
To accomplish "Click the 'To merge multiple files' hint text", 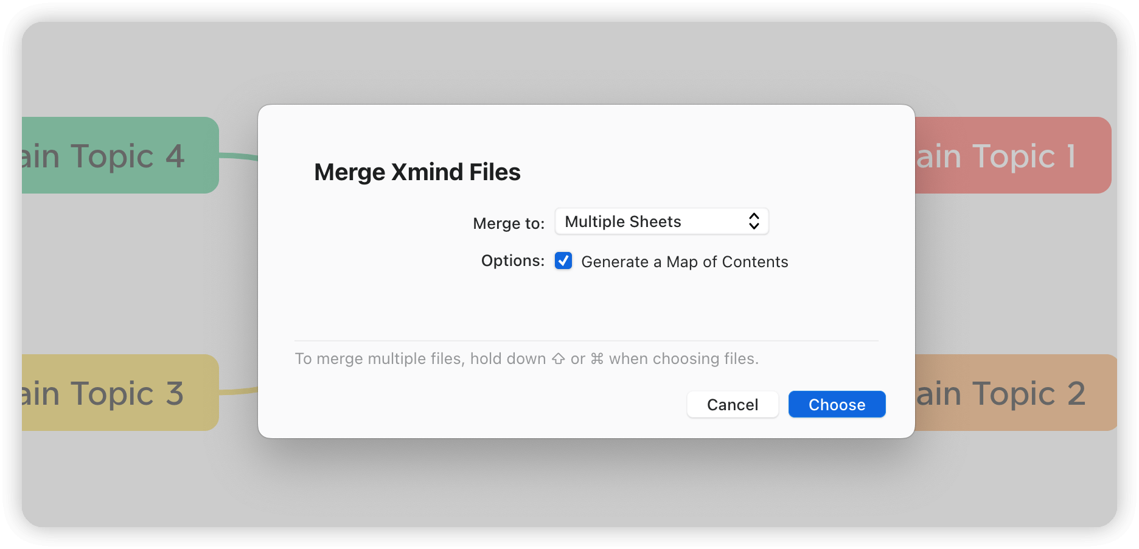I will tap(527, 358).
